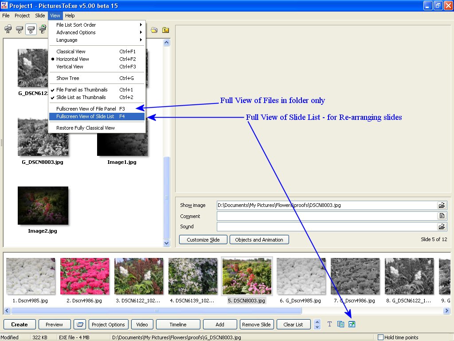The width and height of the screenshot is (454, 341).
Task: Select Classical View layout option
Action: click(x=97, y=52)
